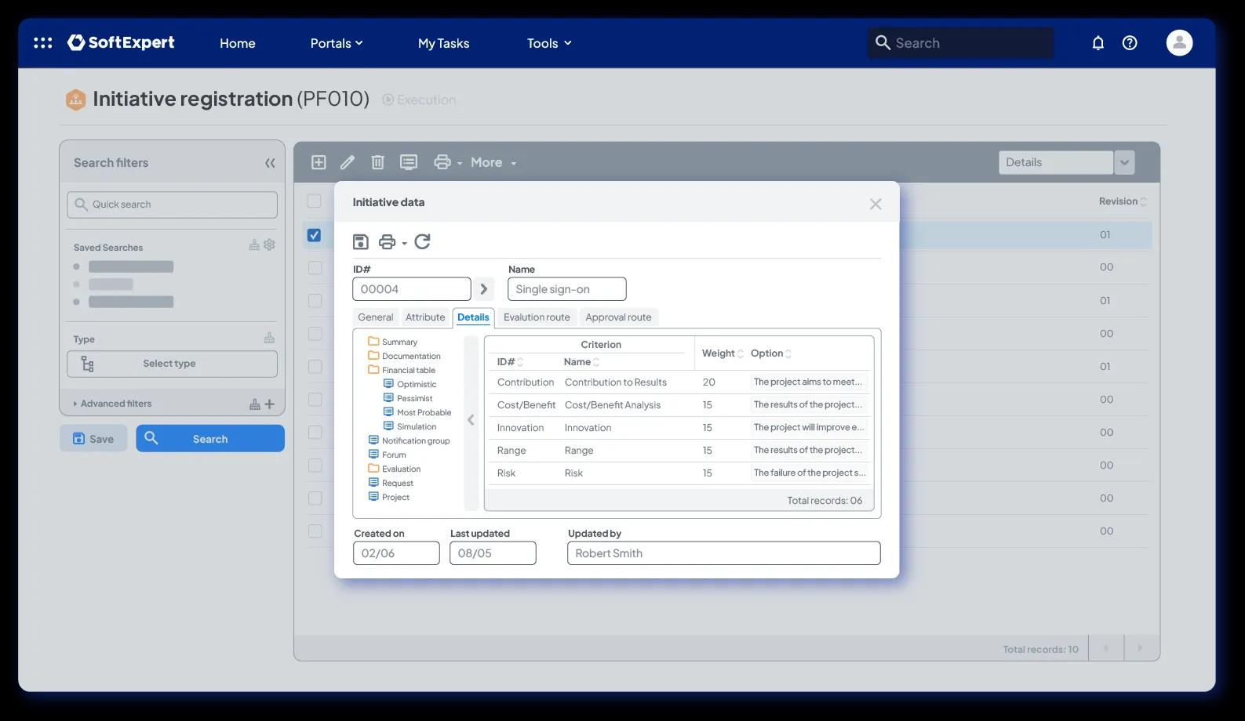Expand the Advanced filters section
1245x721 pixels.
(x=112, y=404)
